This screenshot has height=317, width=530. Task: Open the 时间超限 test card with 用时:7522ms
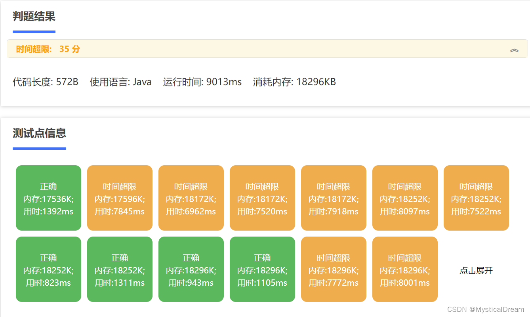[476, 198]
